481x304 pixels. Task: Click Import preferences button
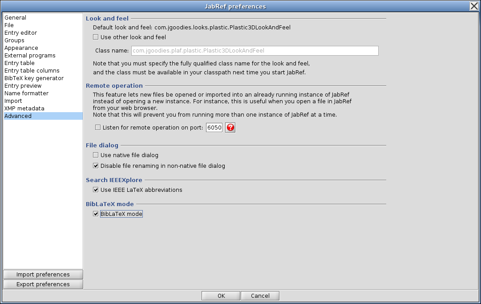(x=43, y=275)
